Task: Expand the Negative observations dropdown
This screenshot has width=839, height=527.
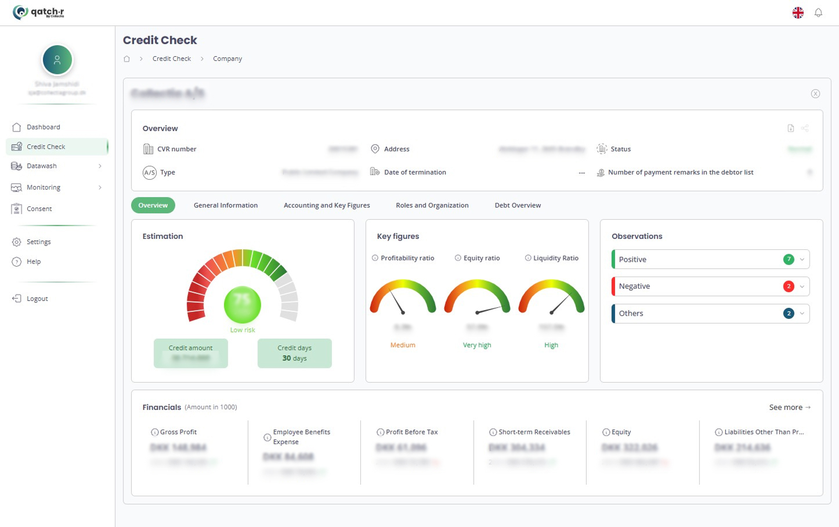Action: (x=802, y=286)
